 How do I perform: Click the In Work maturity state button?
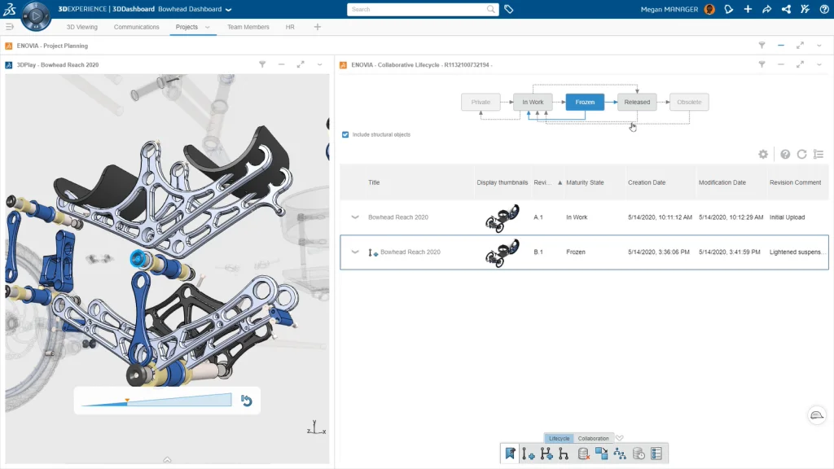[533, 103]
